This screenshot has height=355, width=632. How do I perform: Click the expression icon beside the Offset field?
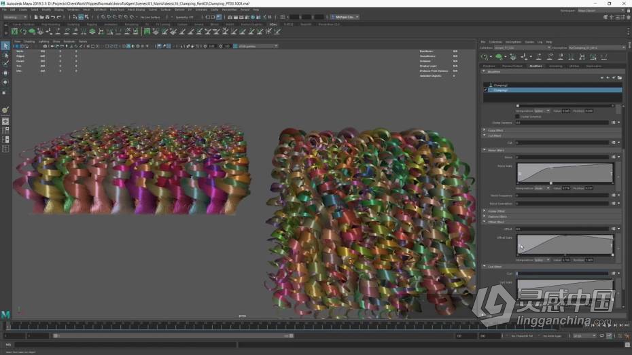[613, 229]
